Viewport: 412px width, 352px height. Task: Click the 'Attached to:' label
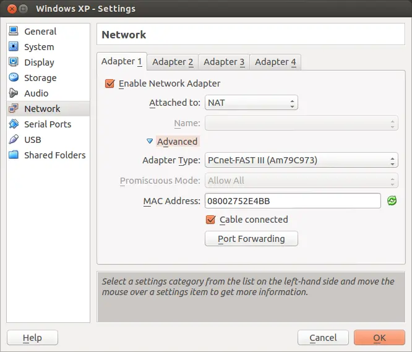[174, 103]
